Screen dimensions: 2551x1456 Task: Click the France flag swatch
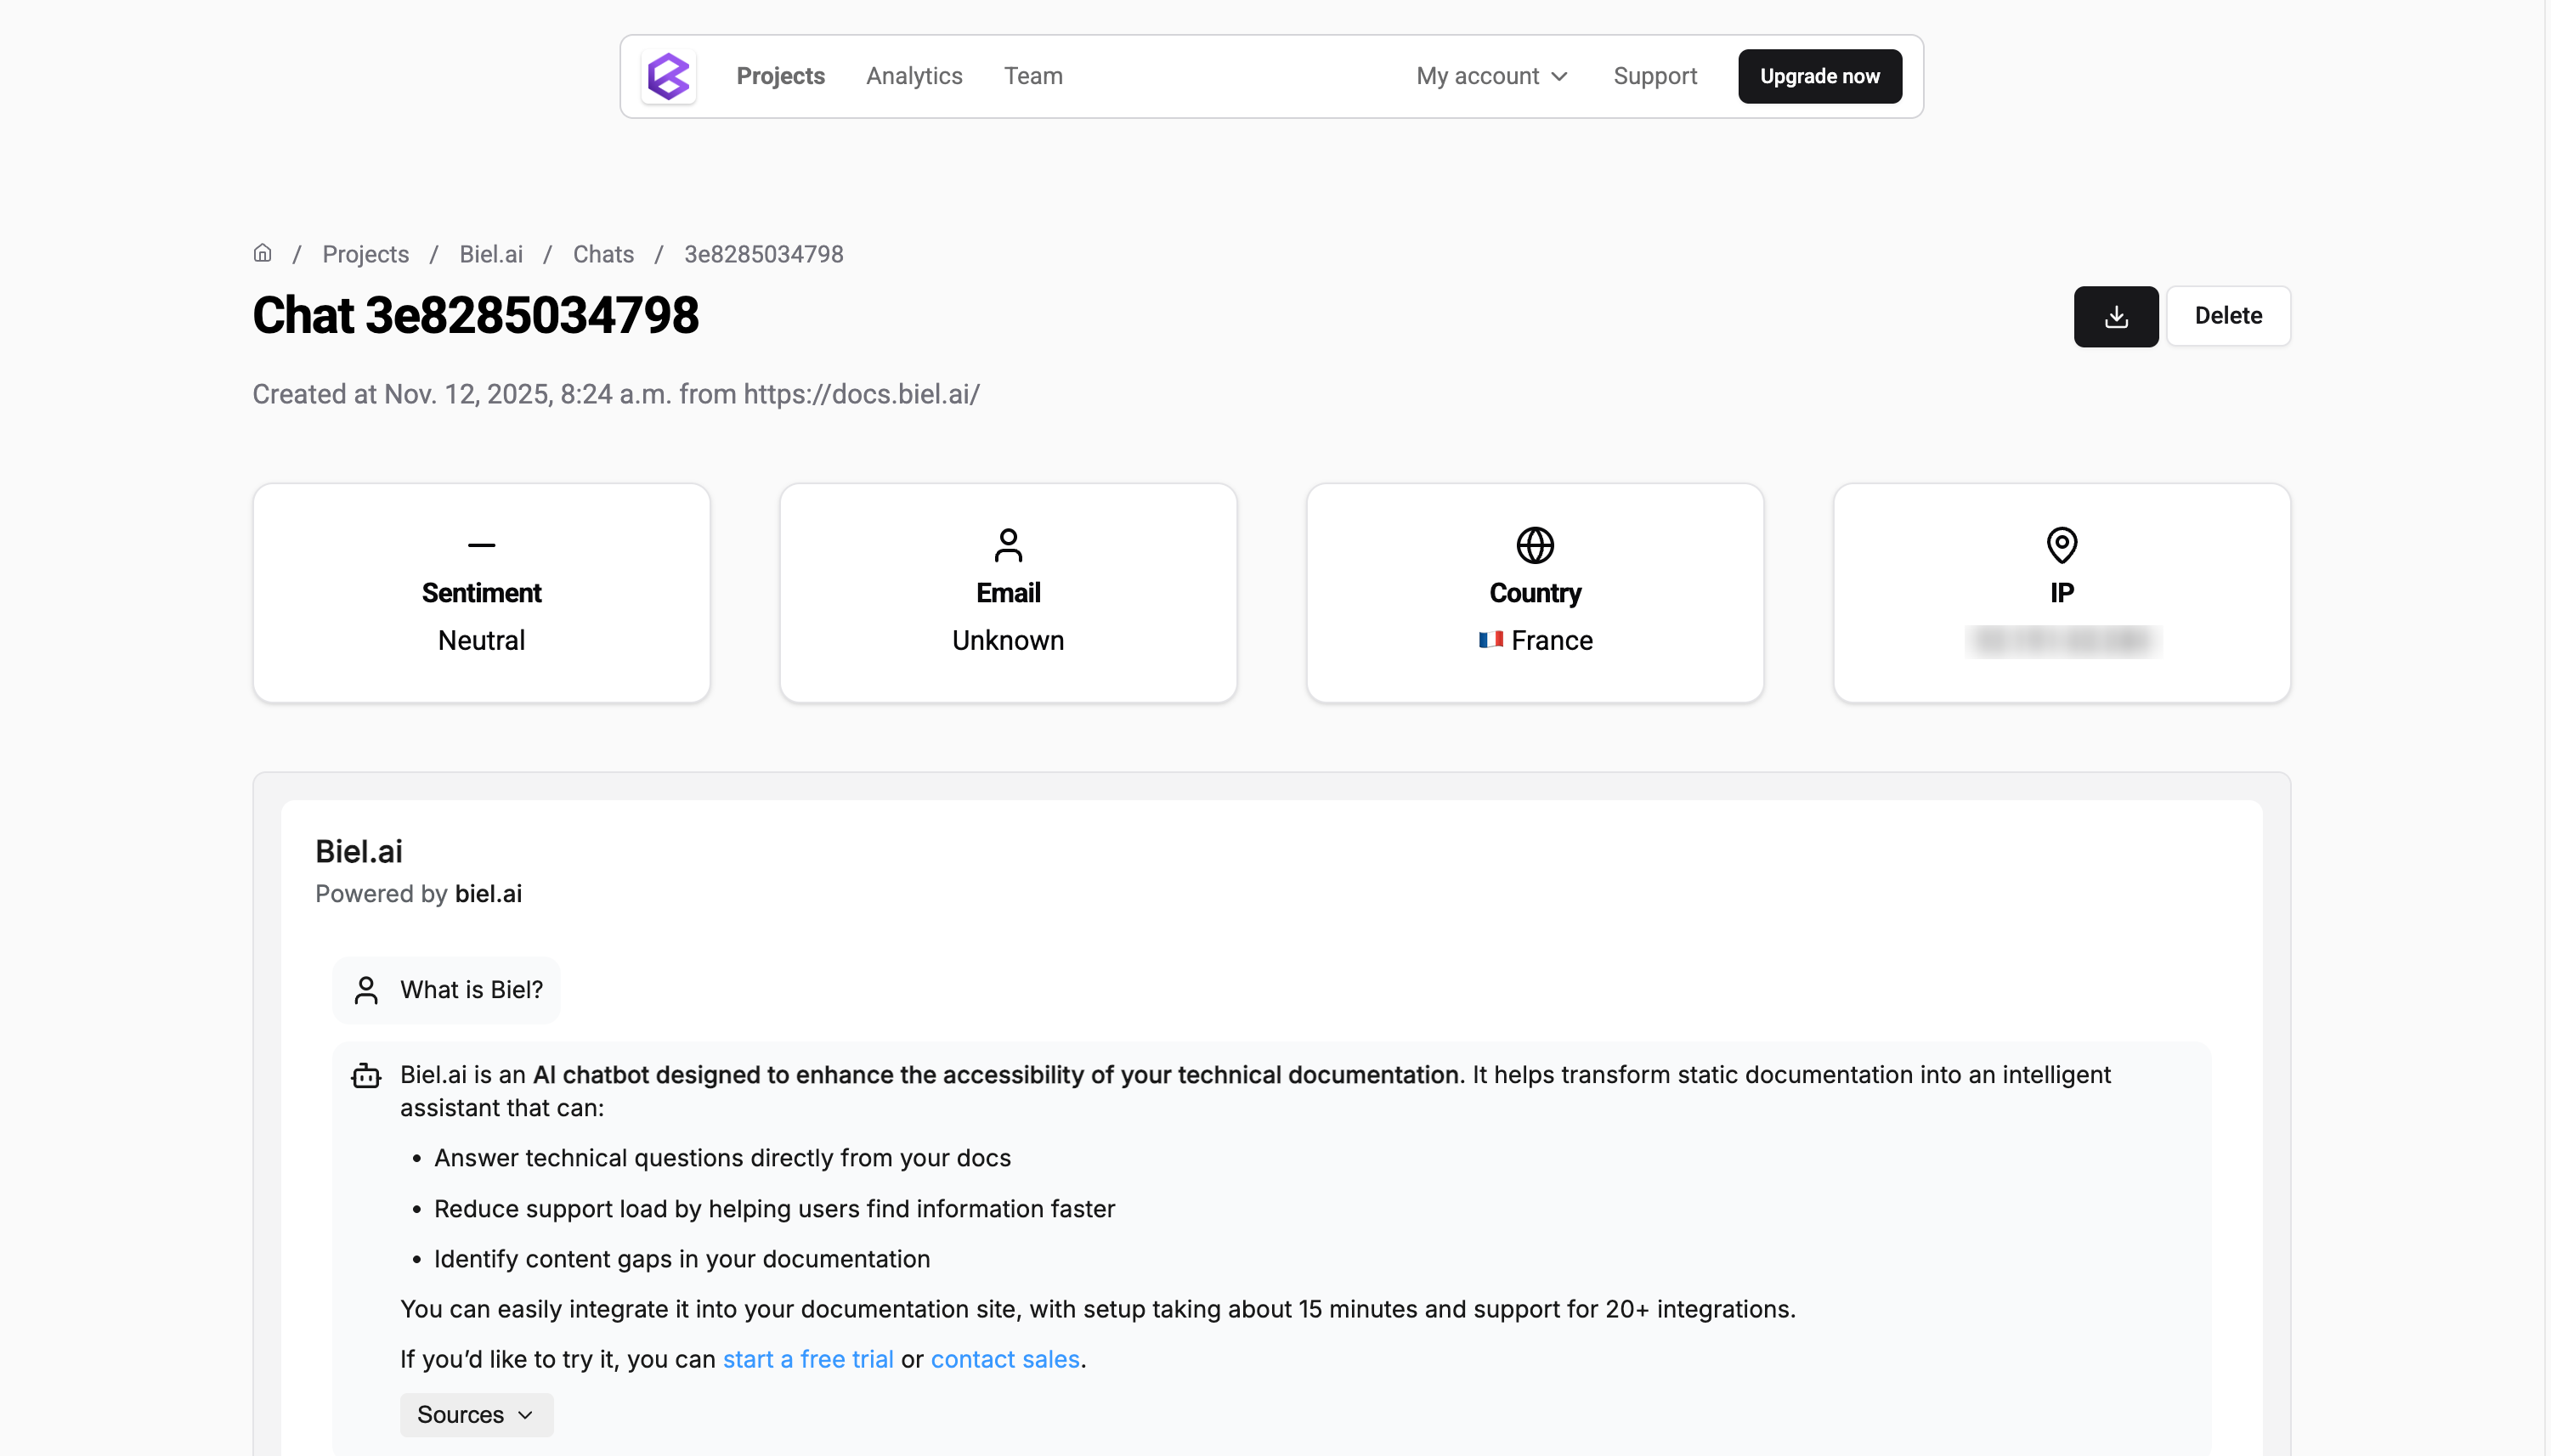pos(1490,640)
